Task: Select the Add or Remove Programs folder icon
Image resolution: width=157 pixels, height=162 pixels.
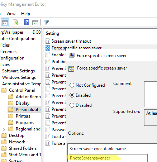Action: coord(11,97)
